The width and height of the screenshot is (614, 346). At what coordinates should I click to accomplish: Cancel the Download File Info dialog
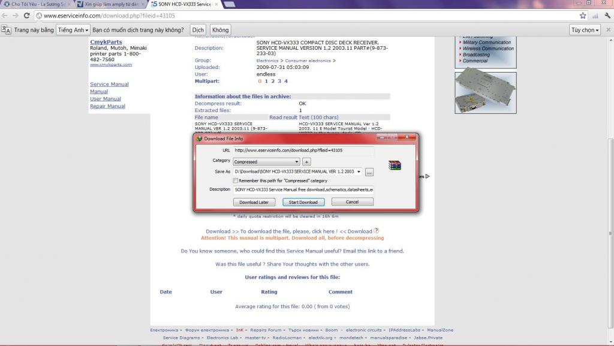coord(352,201)
